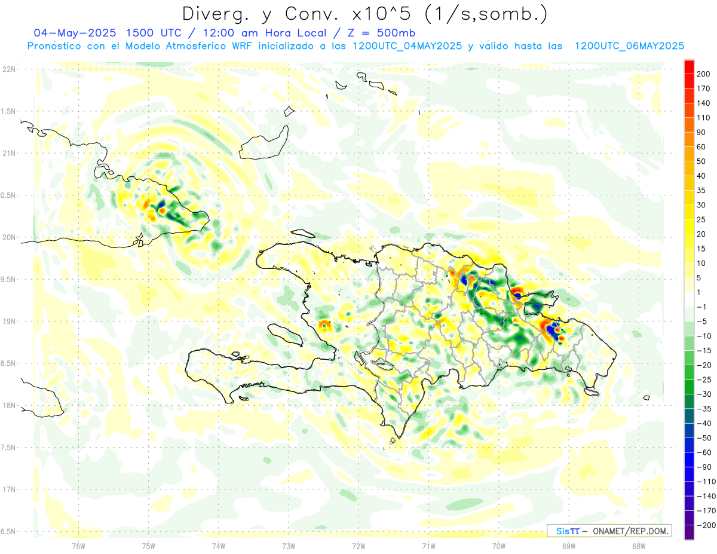Click the '18N' latitude label
This screenshot has width=717, height=554.
pyautogui.click(x=8, y=405)
